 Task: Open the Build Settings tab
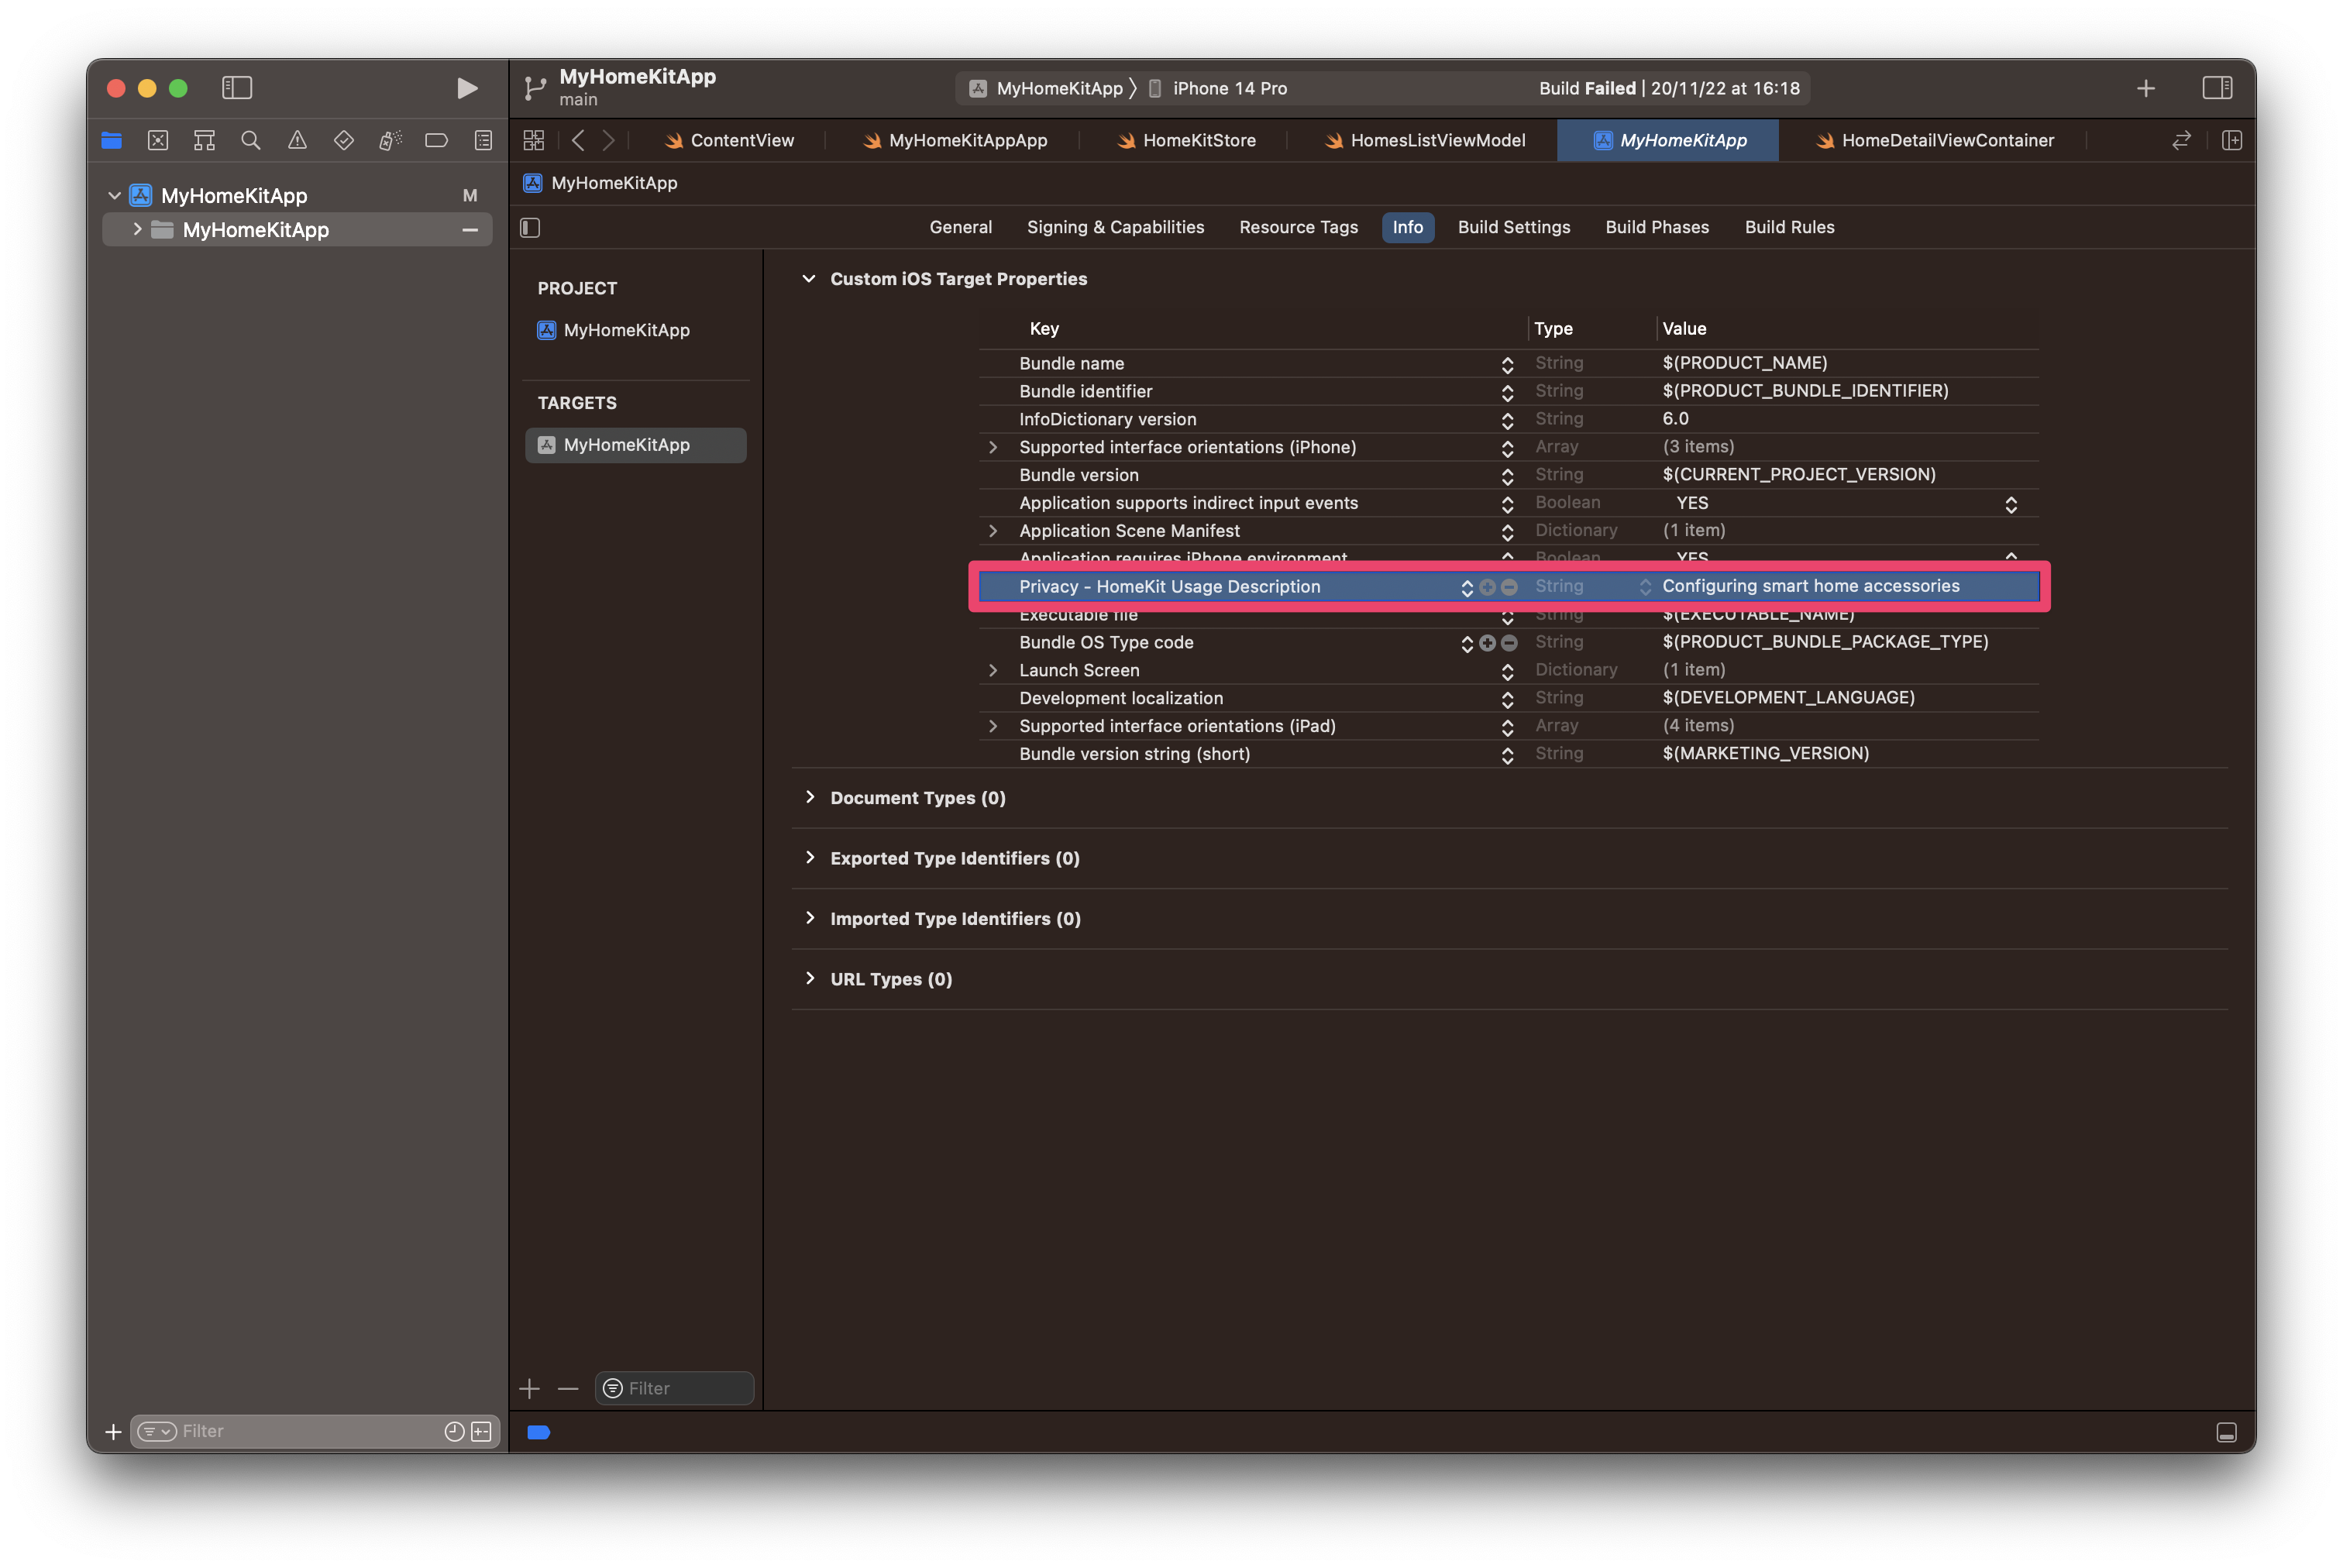1513,227
